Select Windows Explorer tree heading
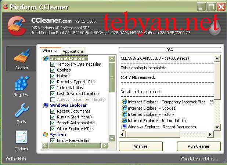This screenshot has height=165, width=227. [x=68, y=105]
